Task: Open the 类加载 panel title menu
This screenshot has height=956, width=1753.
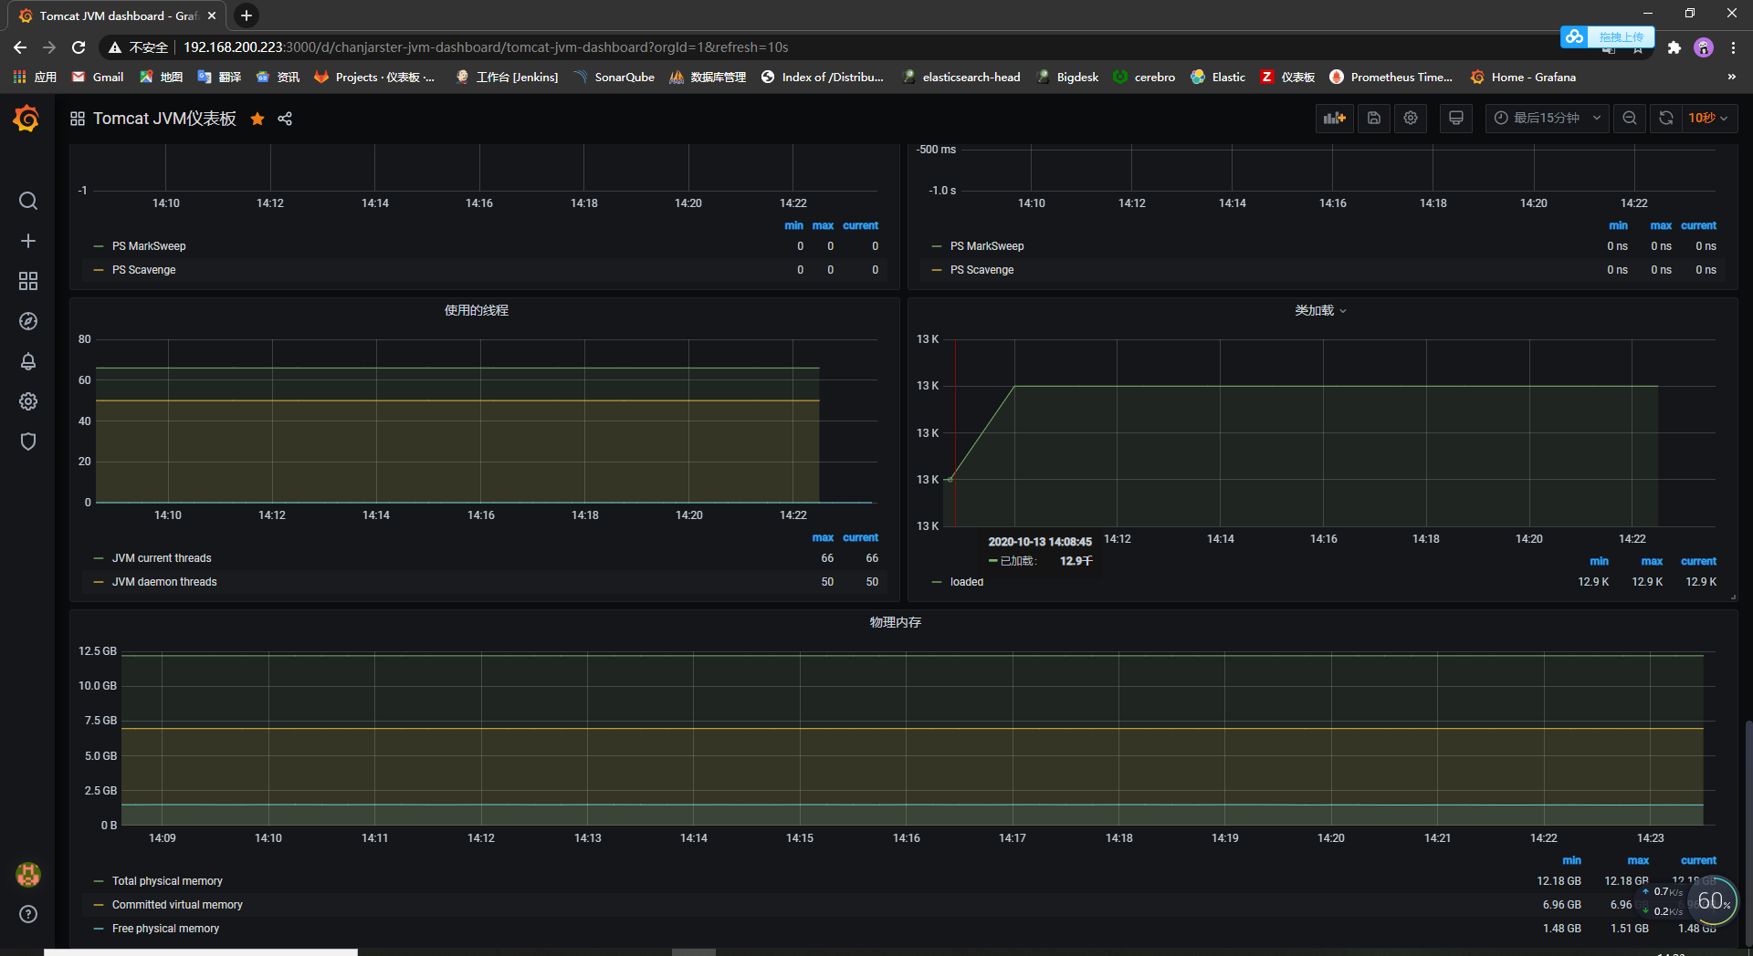Action: click(1320, 311)
